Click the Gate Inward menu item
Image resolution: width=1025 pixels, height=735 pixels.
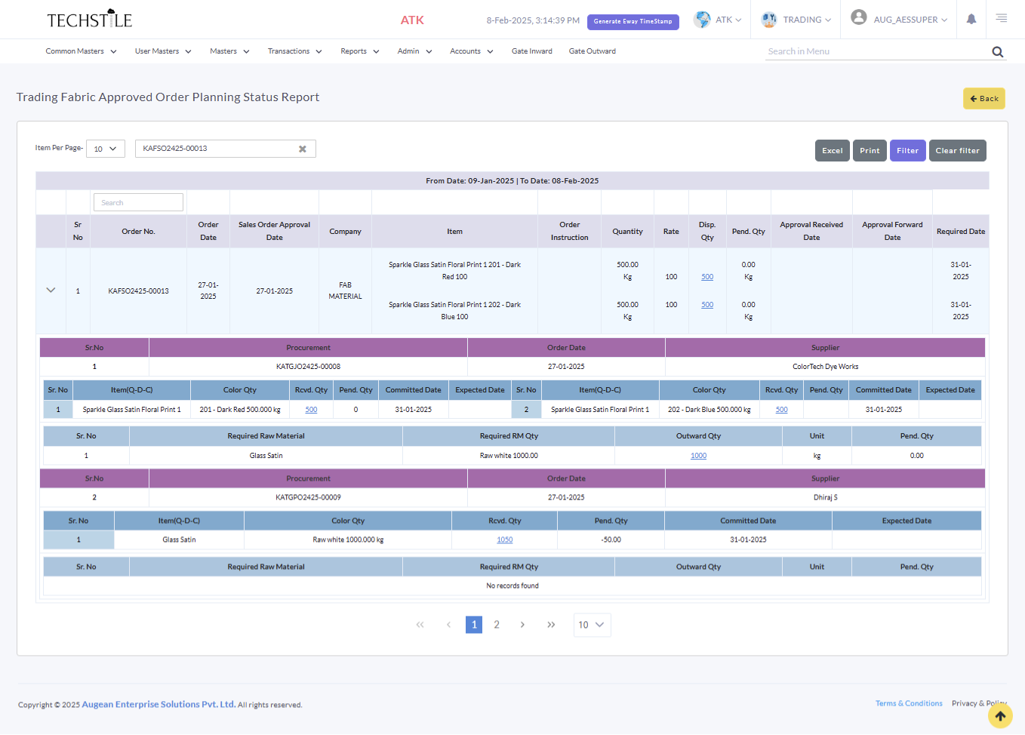point(531,51)
